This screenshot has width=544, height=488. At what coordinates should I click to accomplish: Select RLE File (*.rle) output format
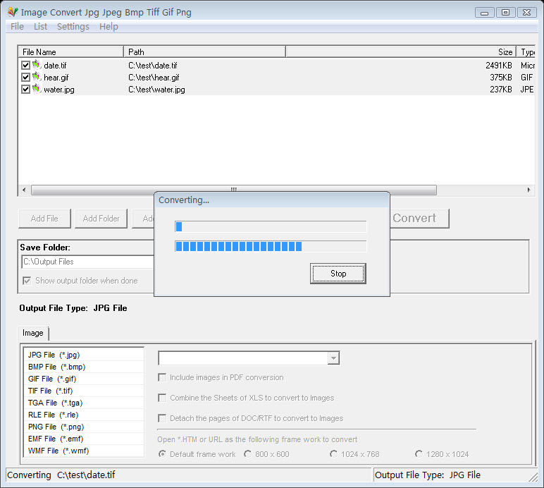[84, 415]
